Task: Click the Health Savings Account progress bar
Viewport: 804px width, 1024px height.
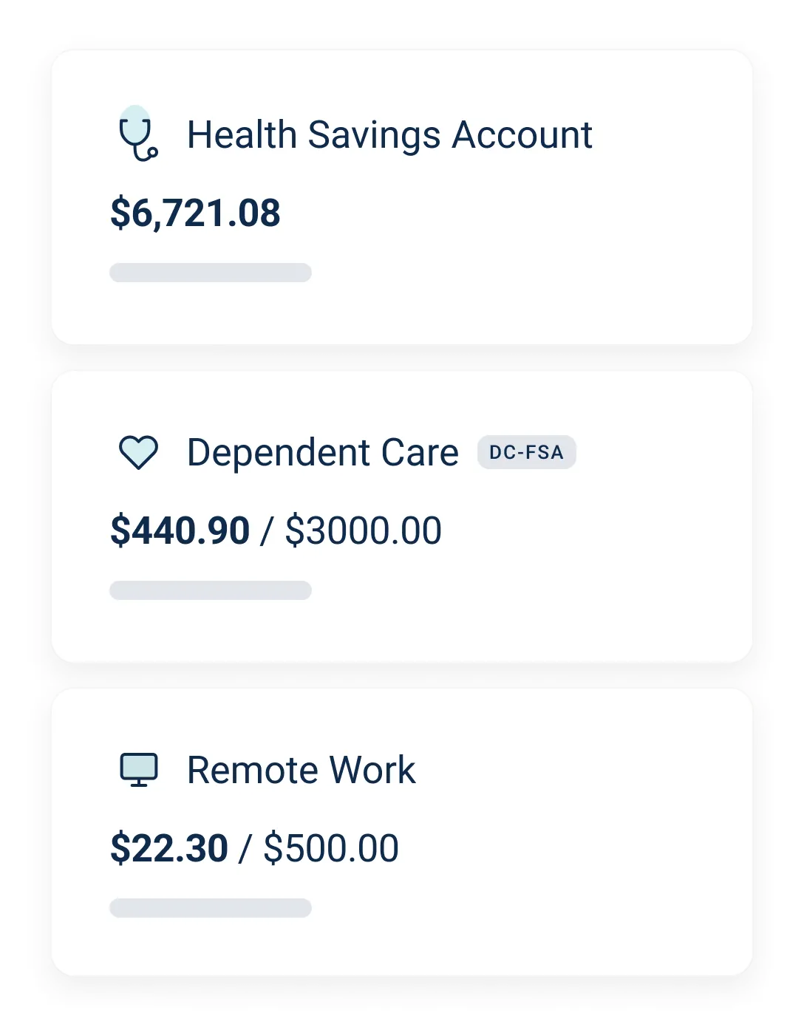Action: pyautogui.click(x=210, y=273)
